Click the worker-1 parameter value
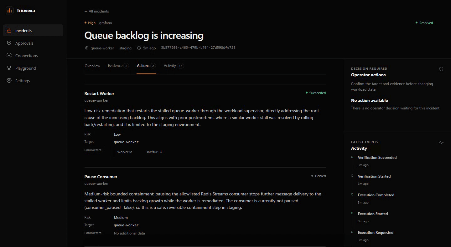 (x=154, y=152)
